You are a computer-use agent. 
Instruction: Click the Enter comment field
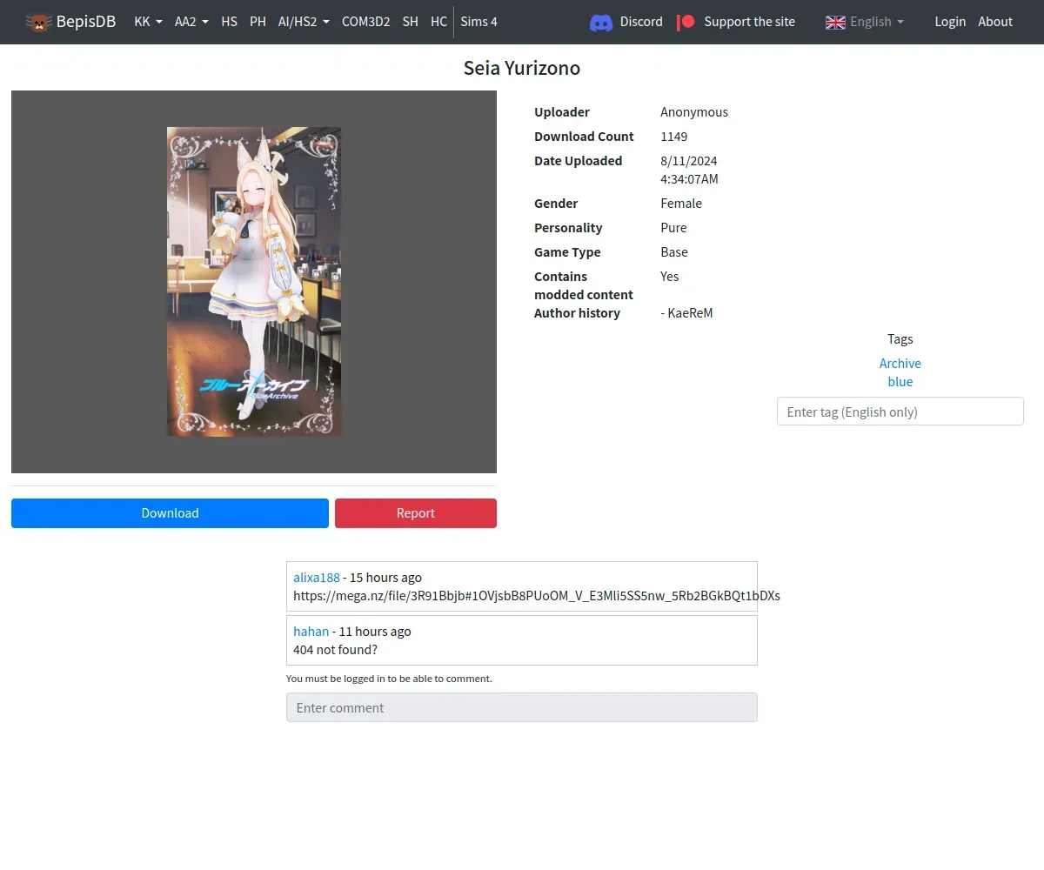point(522,707)
